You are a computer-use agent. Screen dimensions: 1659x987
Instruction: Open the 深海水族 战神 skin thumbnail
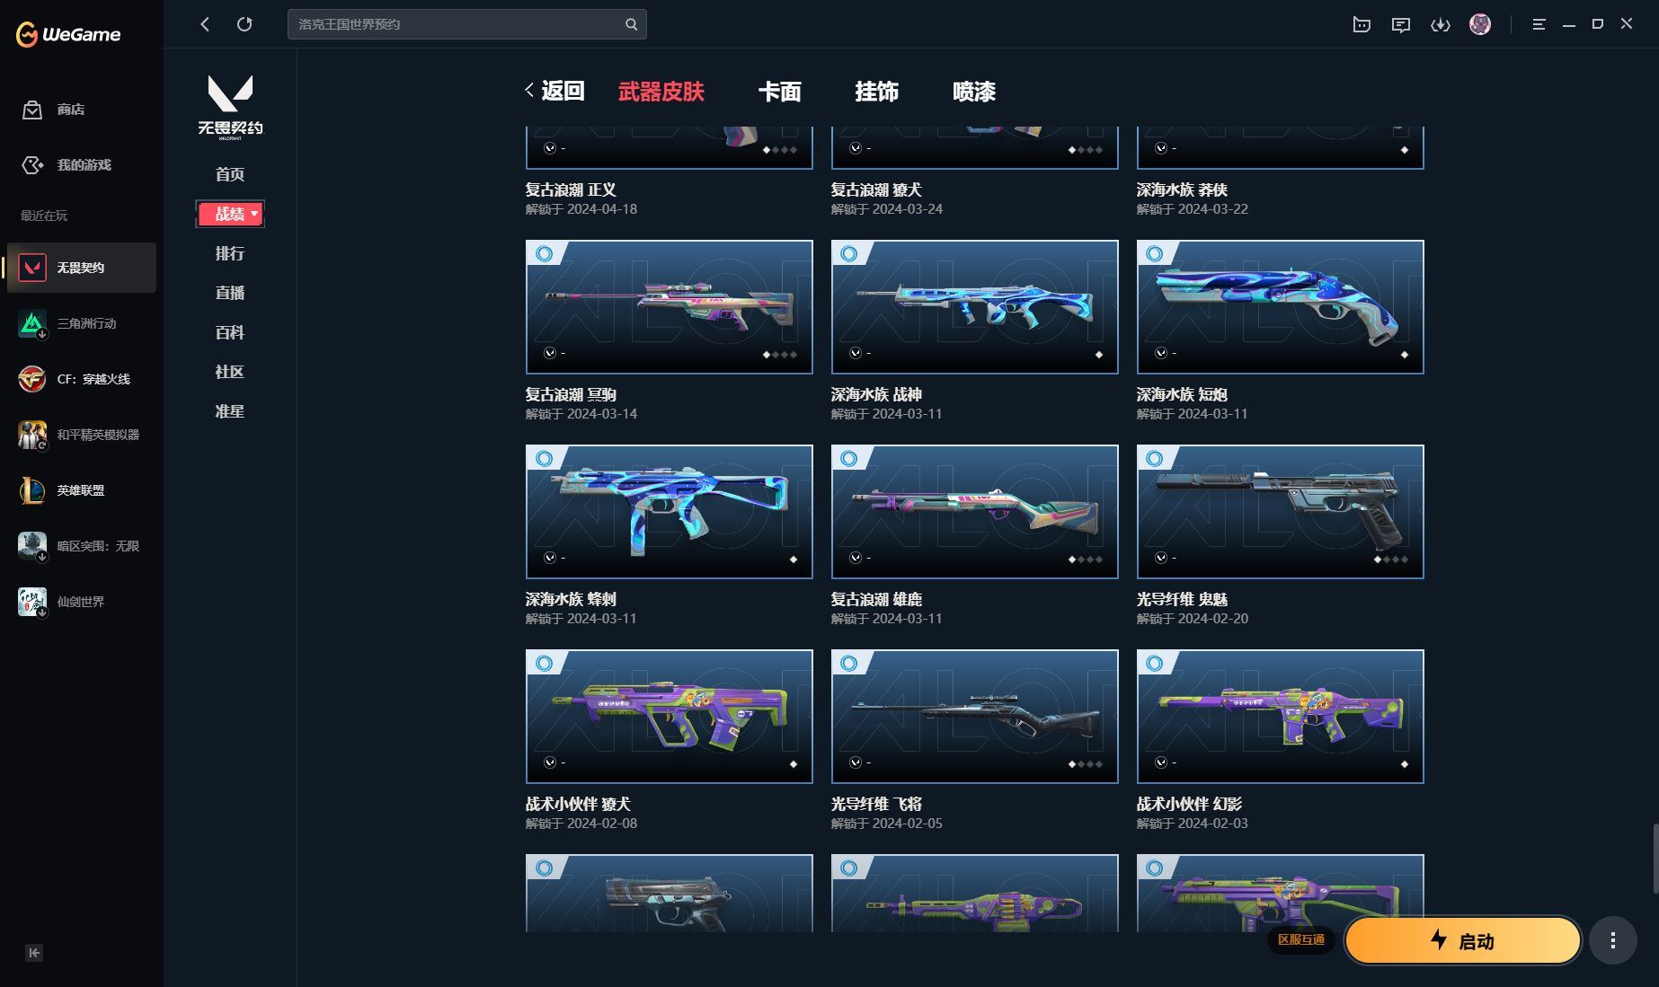974,306
